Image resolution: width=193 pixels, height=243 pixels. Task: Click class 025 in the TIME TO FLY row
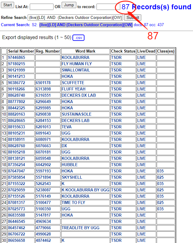tap(160, 202)
